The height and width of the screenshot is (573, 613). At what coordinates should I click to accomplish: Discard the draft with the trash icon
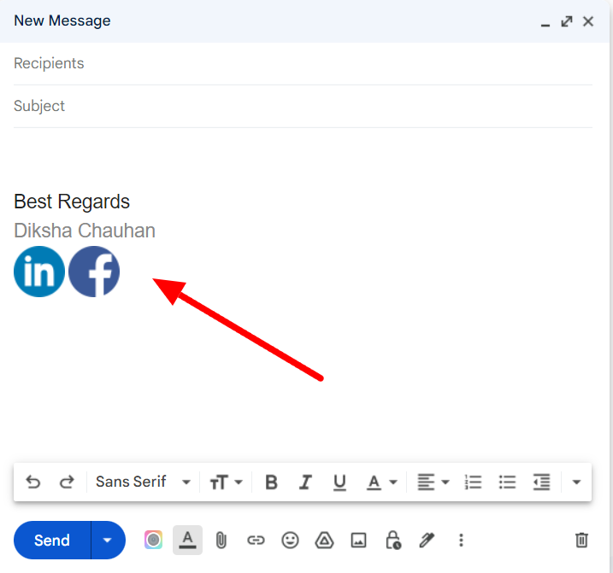pyautogui.click(x=581, y=541)
